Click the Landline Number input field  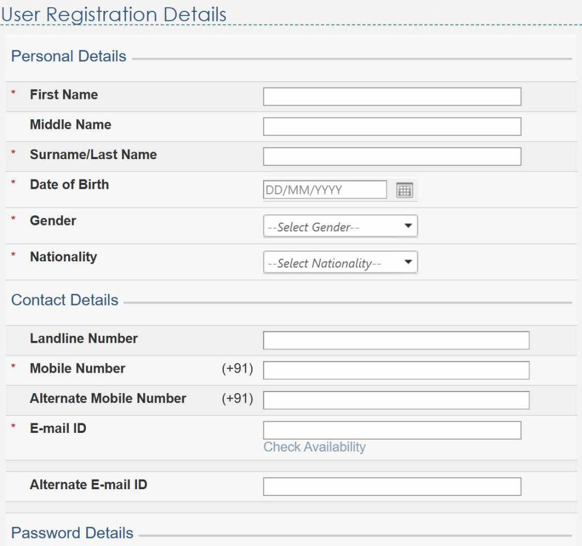click(396, 340)
